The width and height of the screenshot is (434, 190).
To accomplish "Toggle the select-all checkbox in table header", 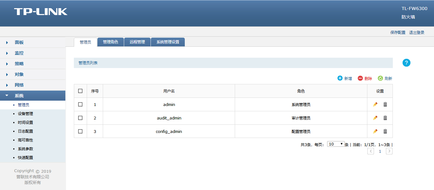I will (x=80, y=91).
